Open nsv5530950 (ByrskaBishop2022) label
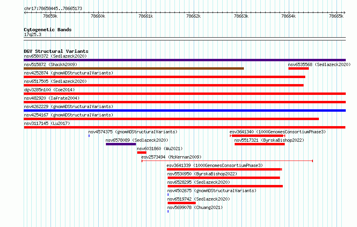The image size is (357, 227). 202,174
